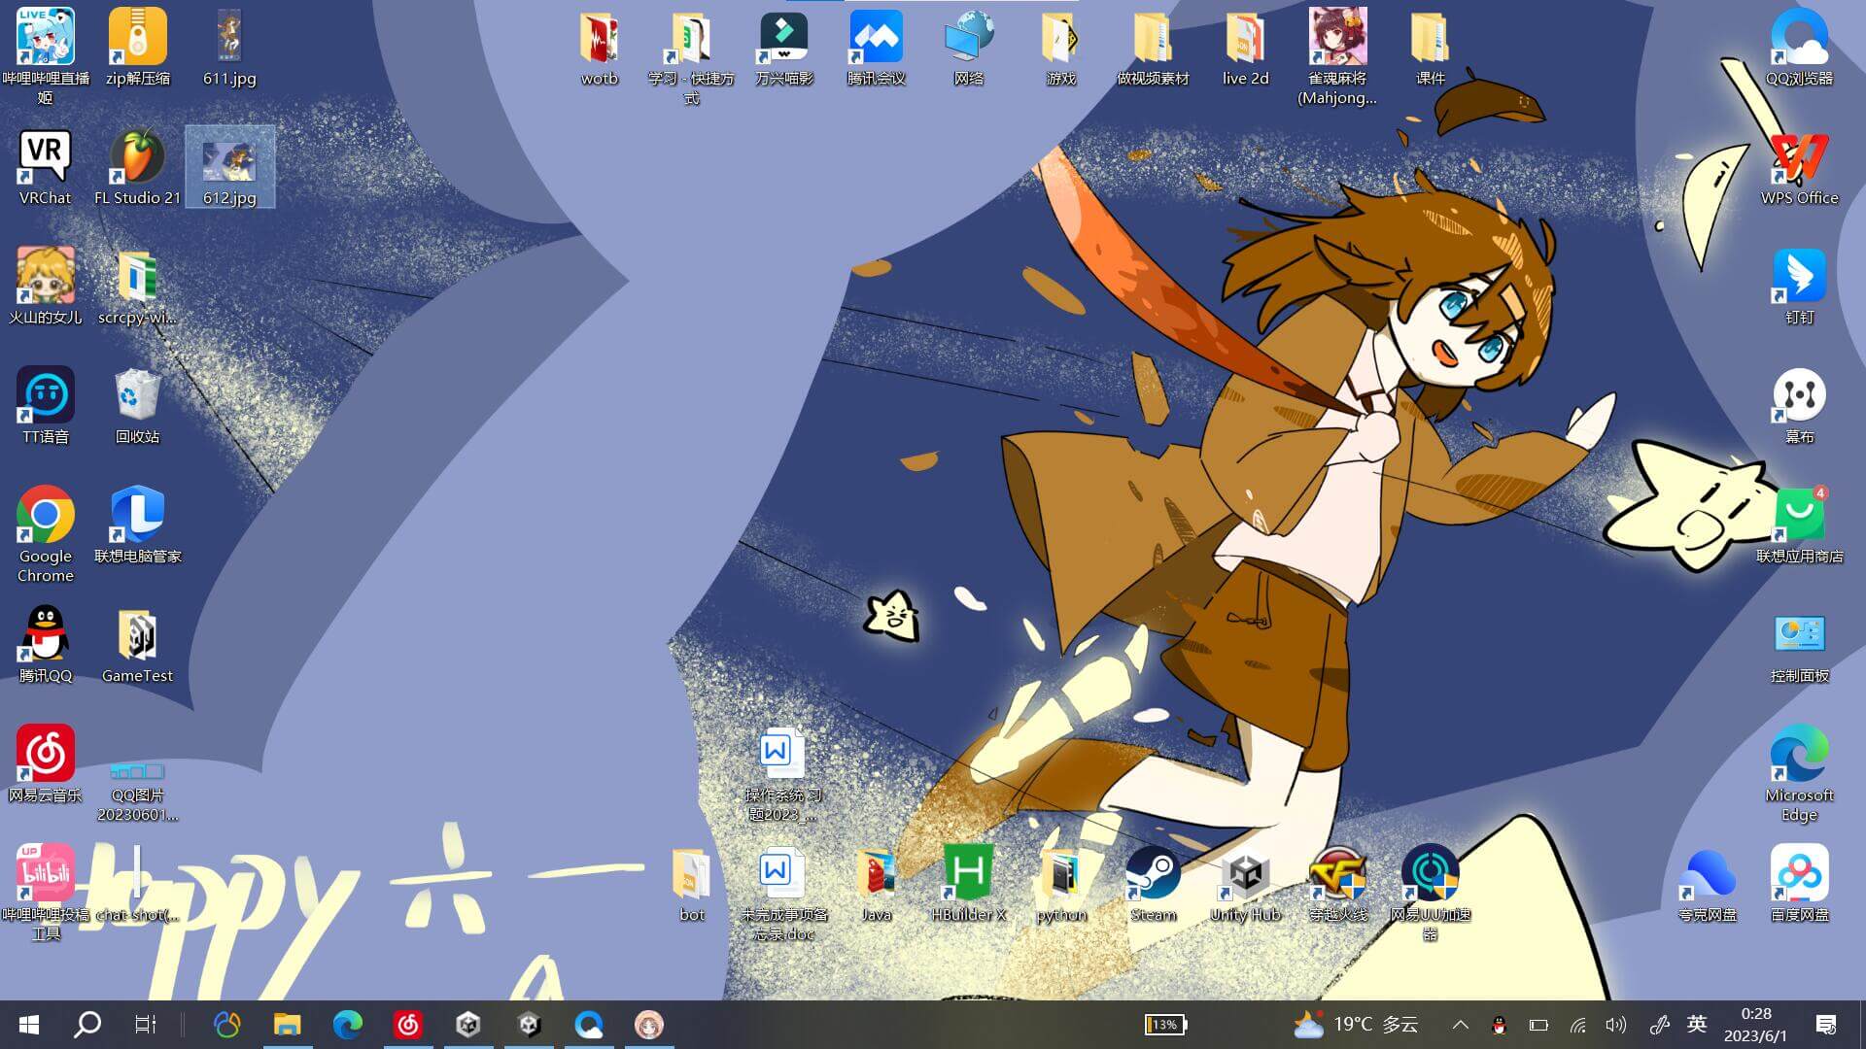Open 夸克网盘 desktop shortcut
This screenshot has height=1049, width=1866.
point(1707,884)
